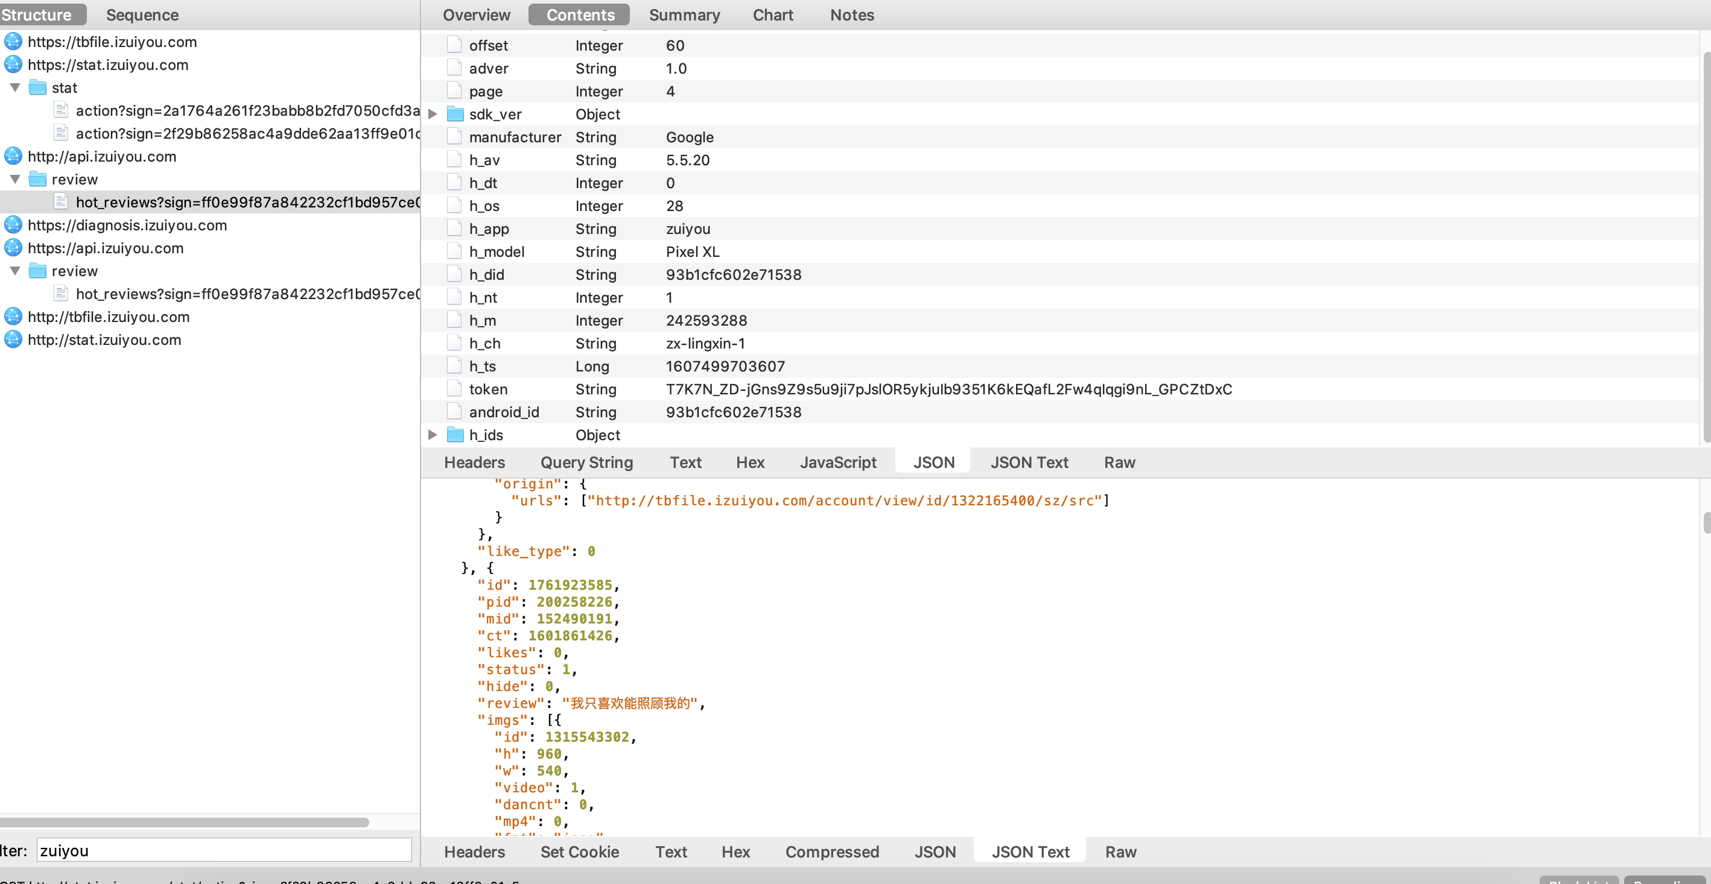Viewport: 1711px width, 884px height.
Task: Expand the h_ids object
Action: click(x=433, y=435)
